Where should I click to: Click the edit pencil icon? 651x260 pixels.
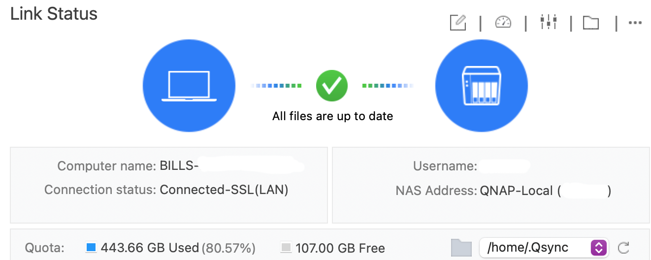coord(458,22)
